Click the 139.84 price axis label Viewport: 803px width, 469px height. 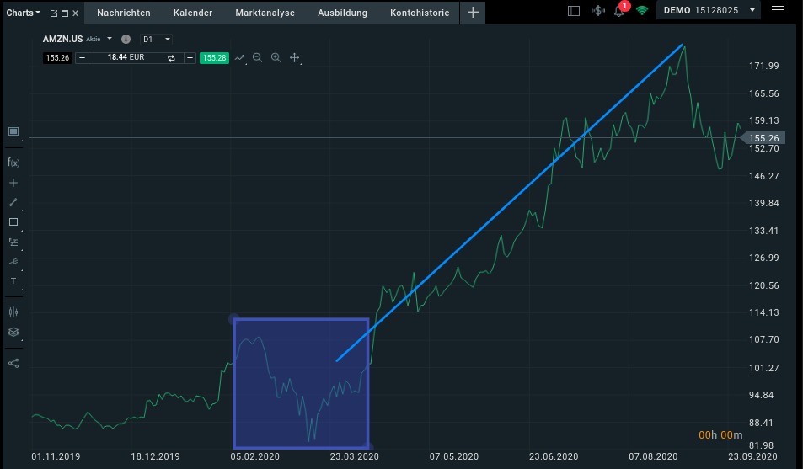pos(764,203)
